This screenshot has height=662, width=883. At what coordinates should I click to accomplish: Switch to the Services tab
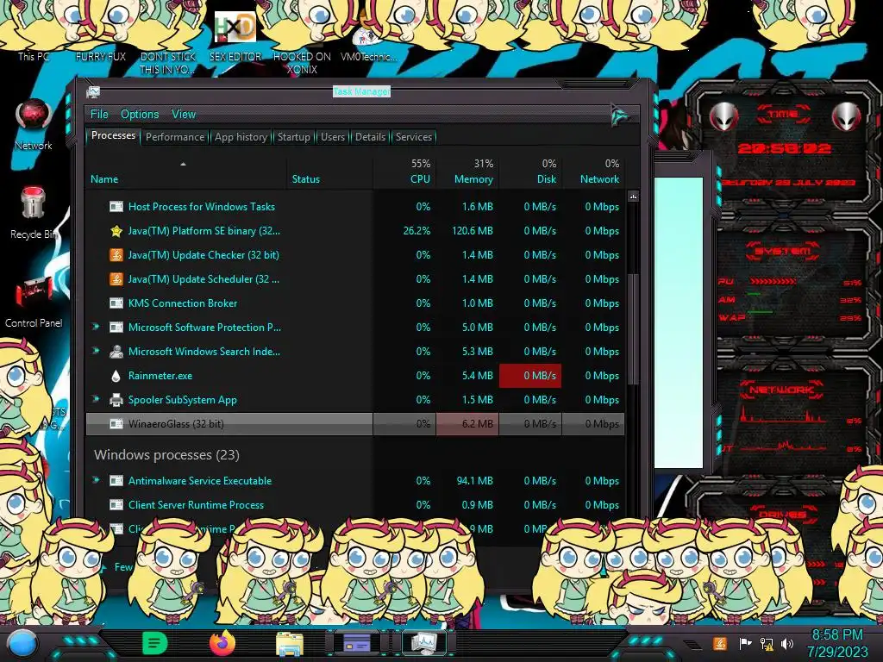pyautogui.click(x=414, y=137)
